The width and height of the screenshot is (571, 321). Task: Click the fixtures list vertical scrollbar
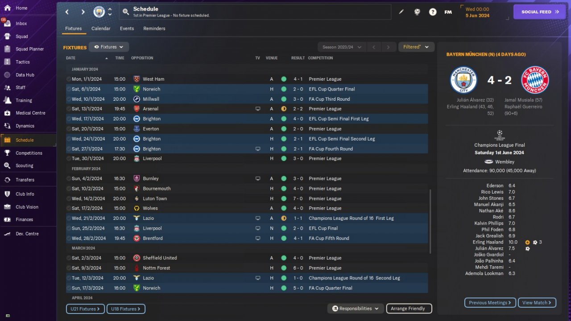click(x=430, y=221)
